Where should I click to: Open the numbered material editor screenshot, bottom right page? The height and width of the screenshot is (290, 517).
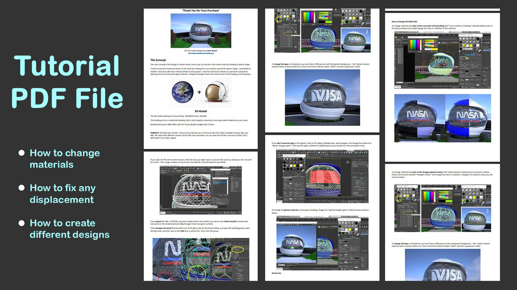pyautogui.click(x=442, y=208)
